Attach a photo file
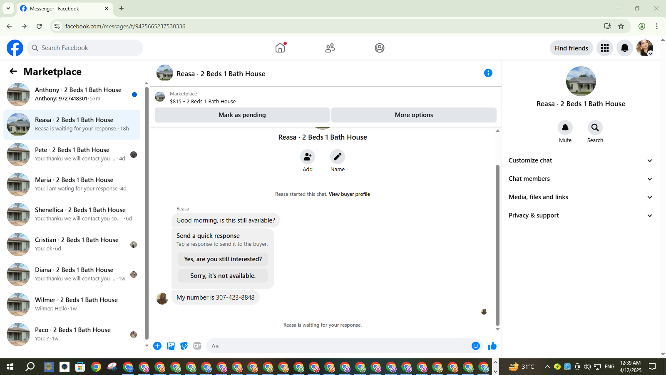666x375 pixels. click(x=171, y=346)
